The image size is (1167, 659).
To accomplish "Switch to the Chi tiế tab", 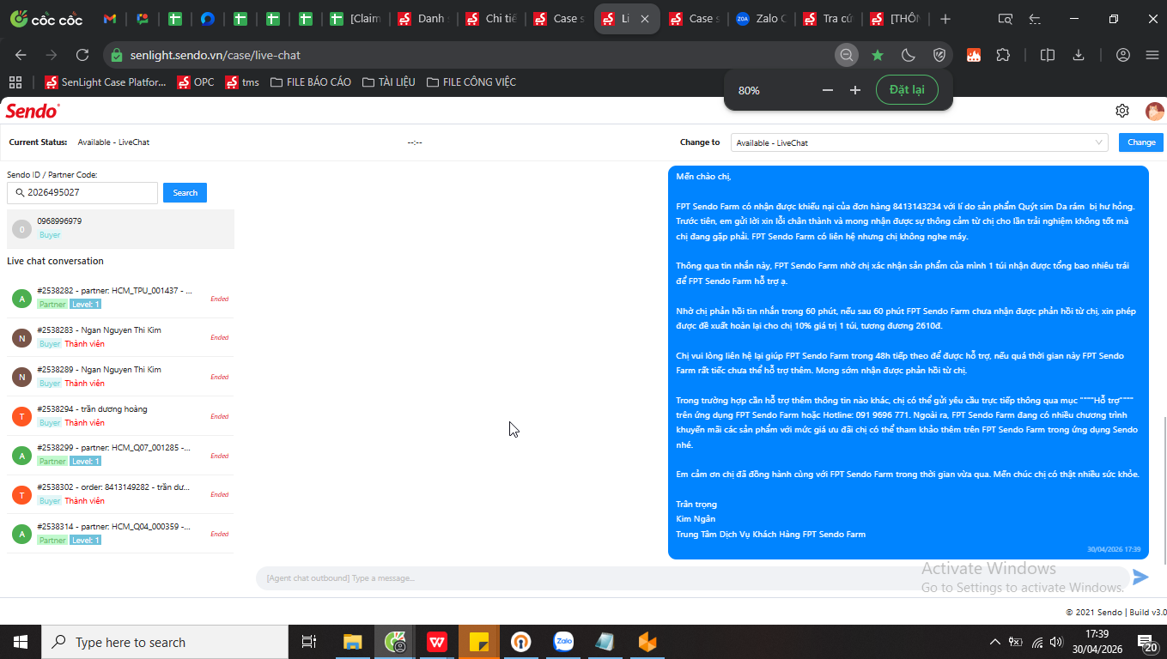I will [x=491, y=19].
